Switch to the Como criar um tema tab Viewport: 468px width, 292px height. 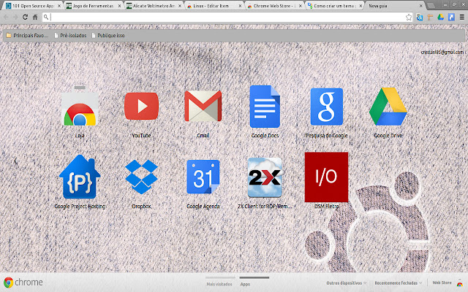(334, 6)
